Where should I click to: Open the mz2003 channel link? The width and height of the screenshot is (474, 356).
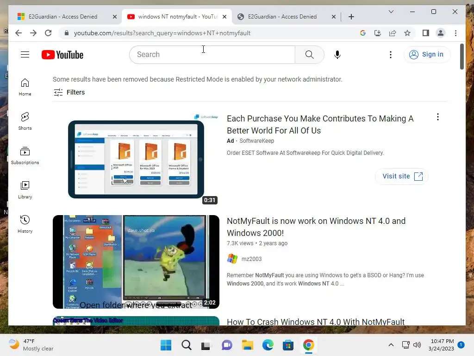tap(251, 259)
